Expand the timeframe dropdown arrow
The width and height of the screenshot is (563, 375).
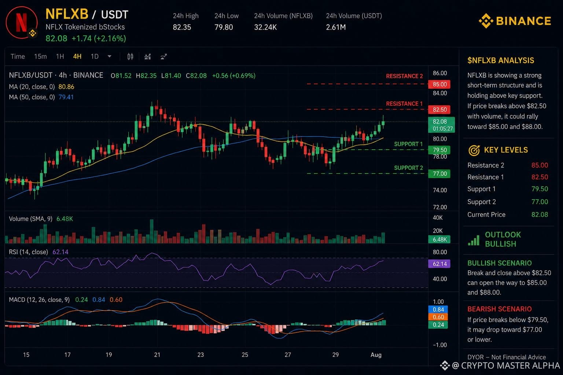[x=109, y=56]
